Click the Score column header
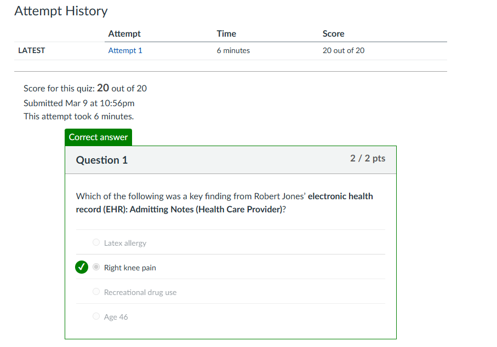Screen dimensions: 497x347 (x=333, y=33)
